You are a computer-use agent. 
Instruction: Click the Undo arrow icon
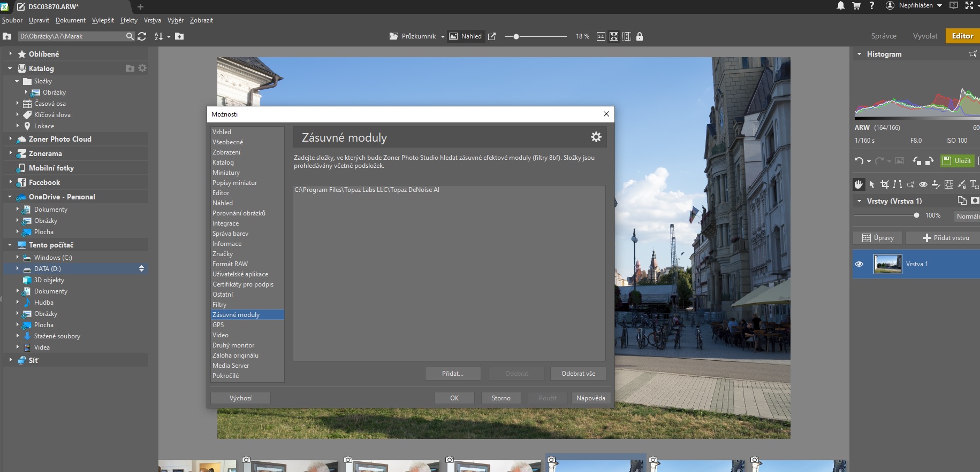tap(859, 161)
